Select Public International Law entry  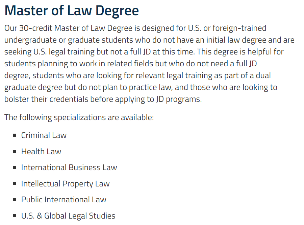coord(64,200)
